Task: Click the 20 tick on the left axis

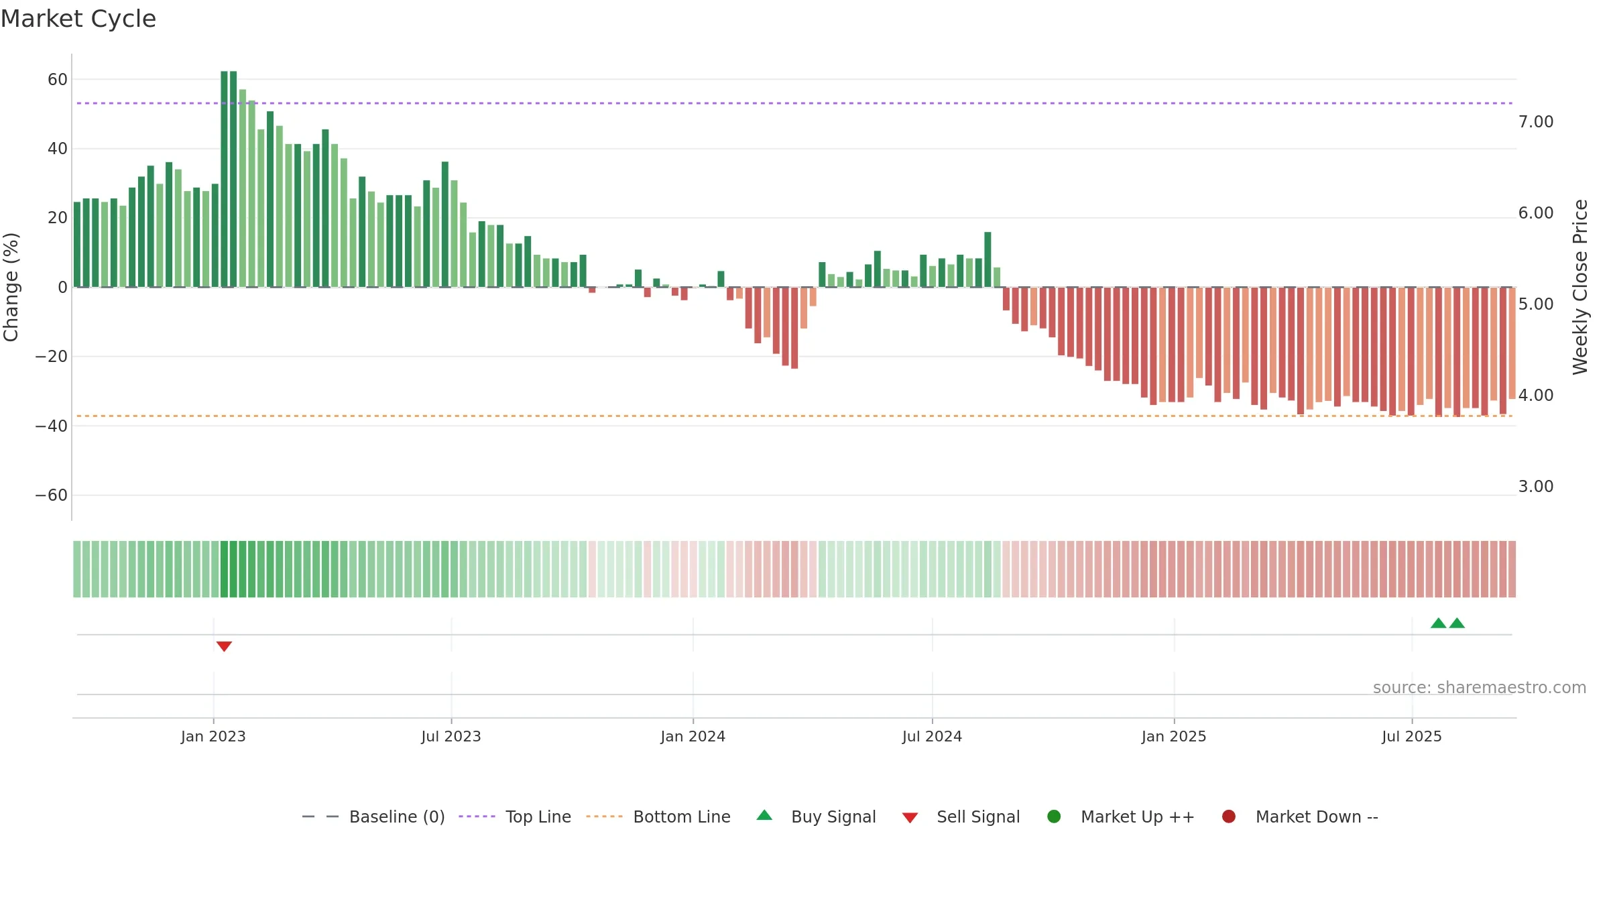Action: pyautogui.click(x=58, y=218)
